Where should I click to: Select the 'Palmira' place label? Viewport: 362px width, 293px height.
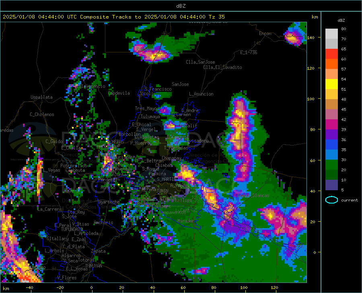(x=157, y=174)
